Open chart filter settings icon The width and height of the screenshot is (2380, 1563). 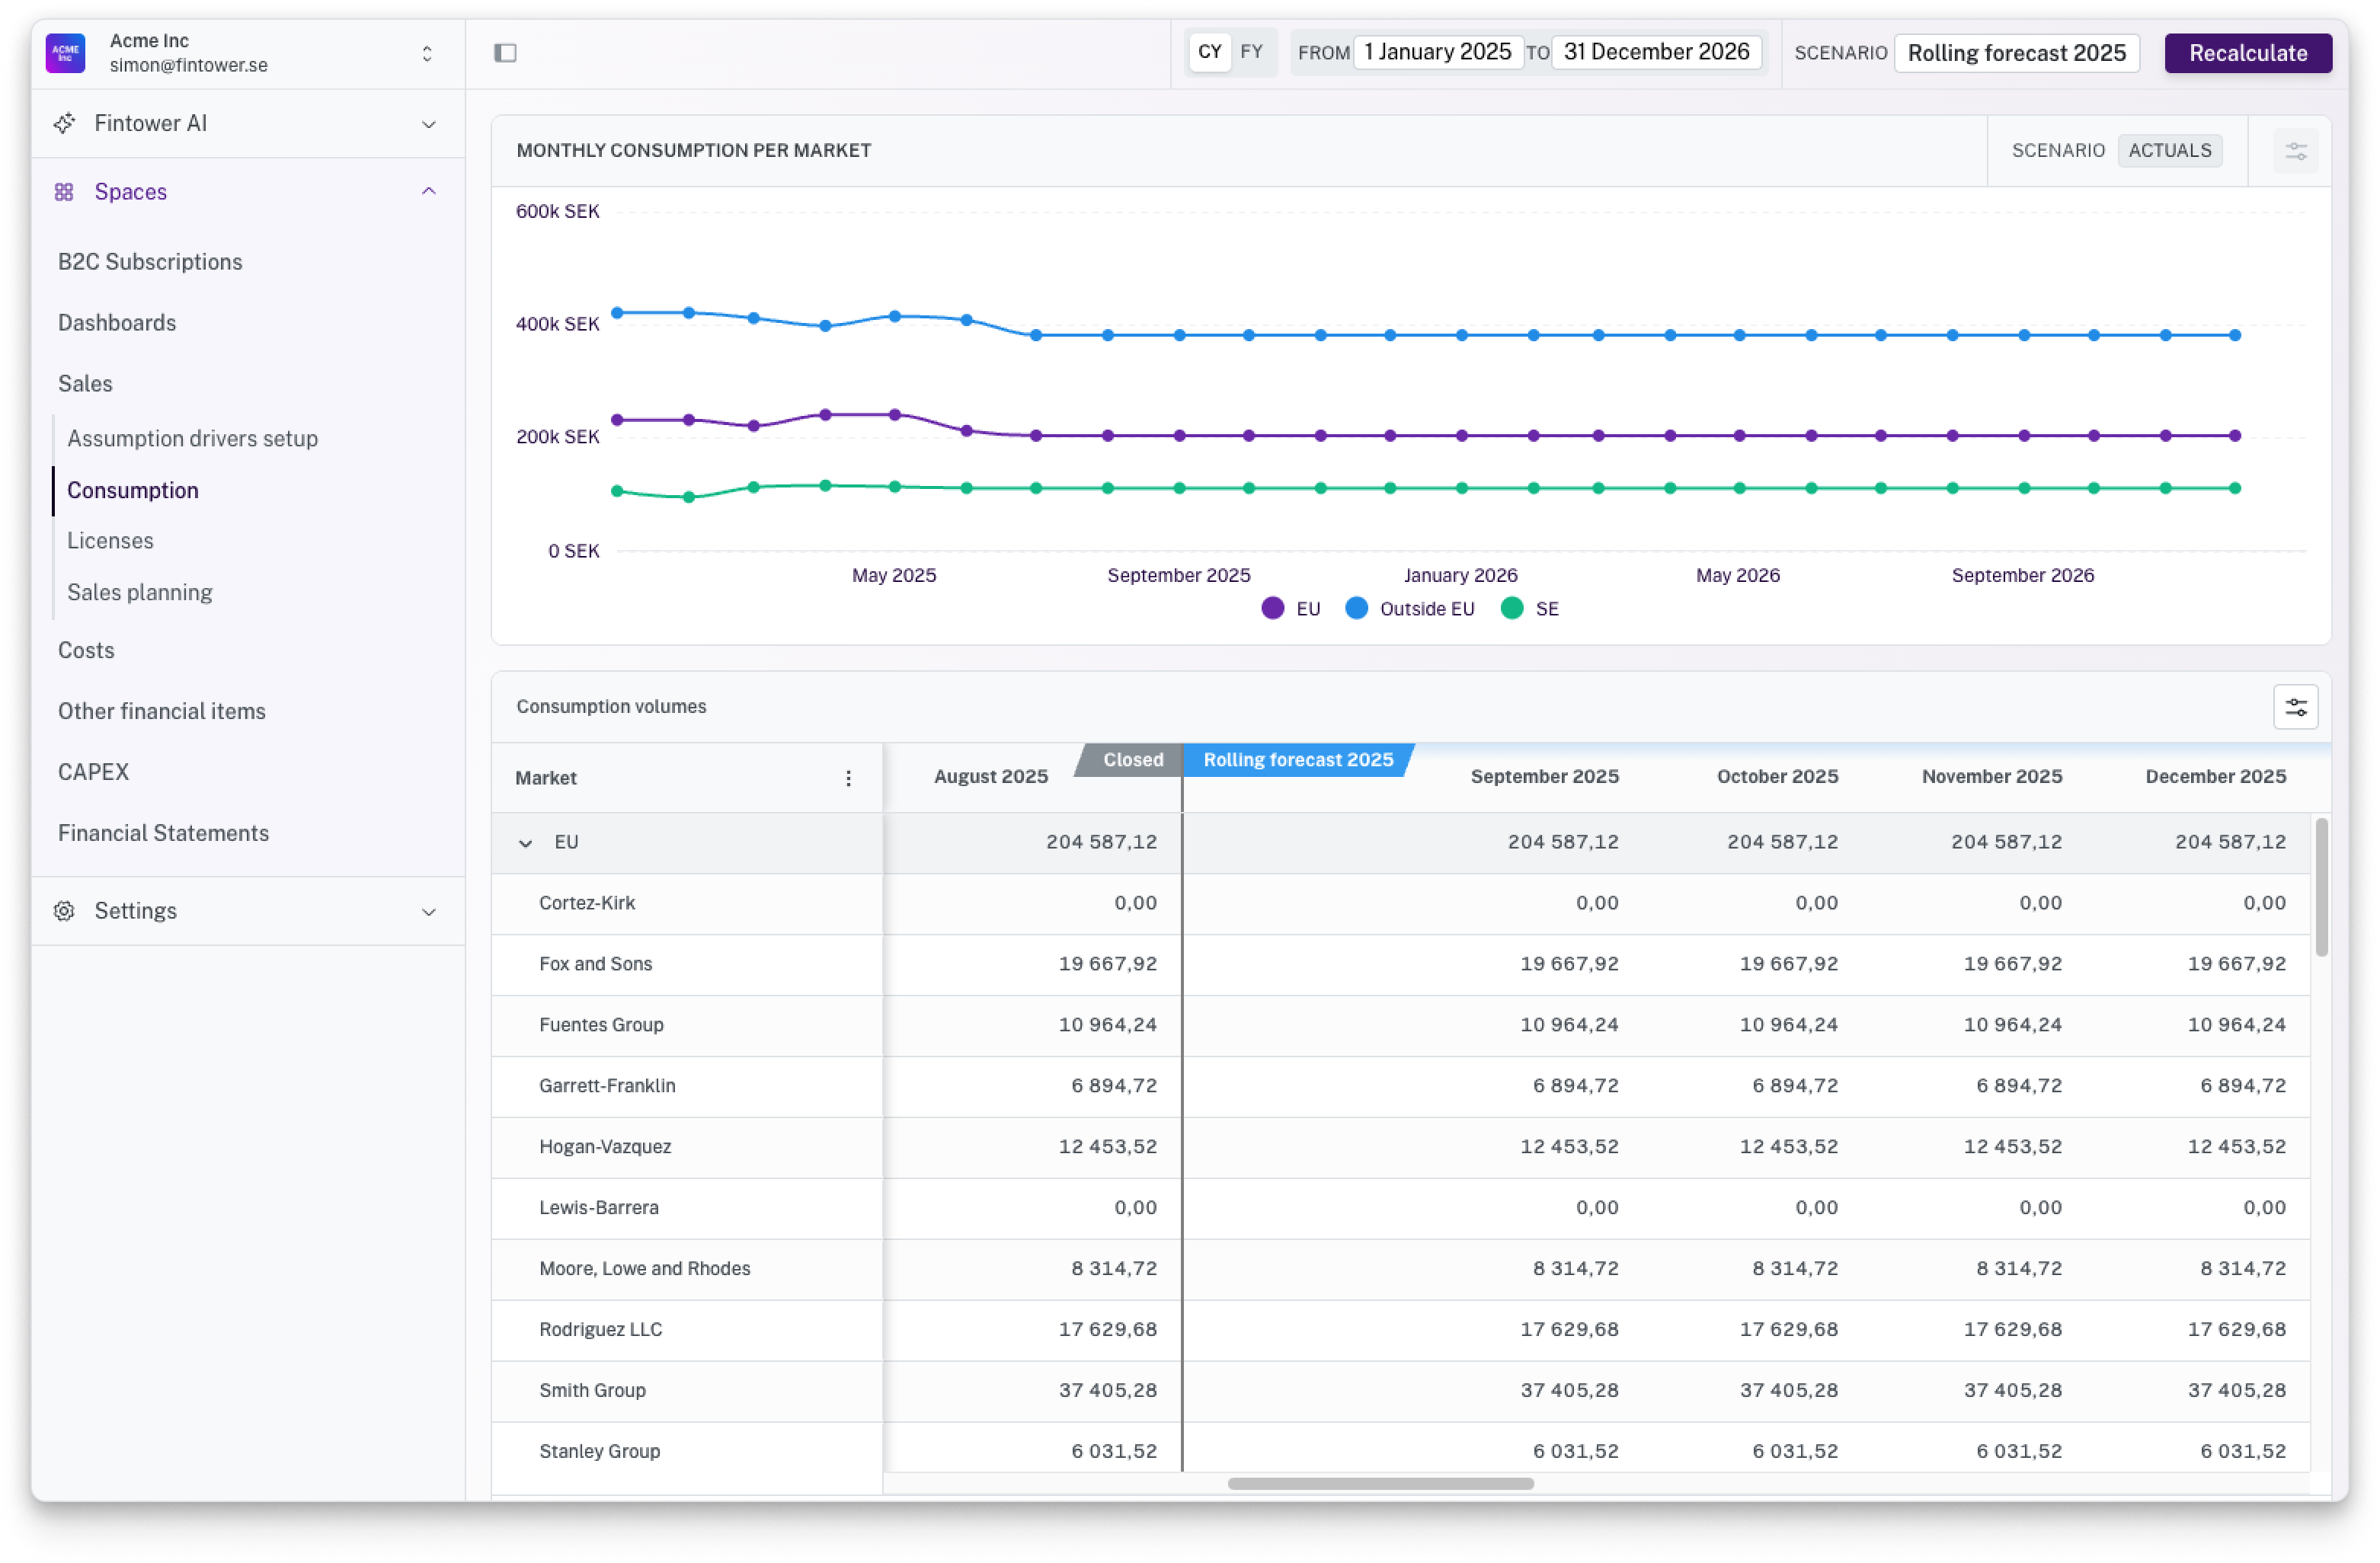[x=2296, y=151]
